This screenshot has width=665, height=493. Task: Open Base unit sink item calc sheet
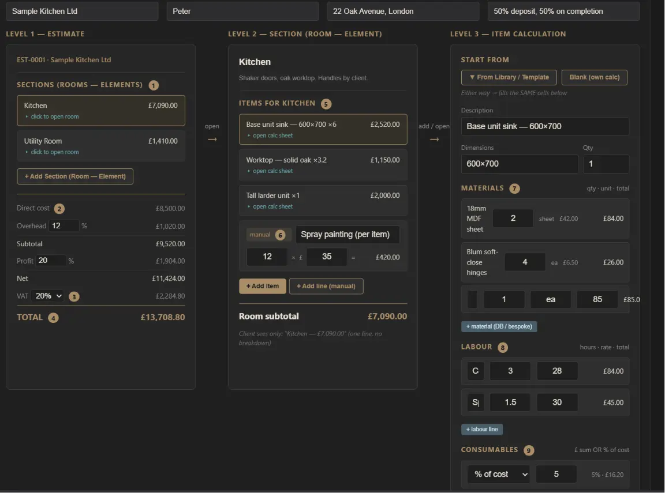tap(323, 129)
